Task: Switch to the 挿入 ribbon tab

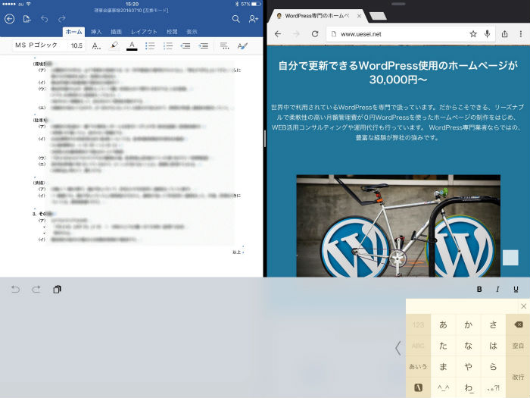Action: pyautogui.click(x=96, y=32)
